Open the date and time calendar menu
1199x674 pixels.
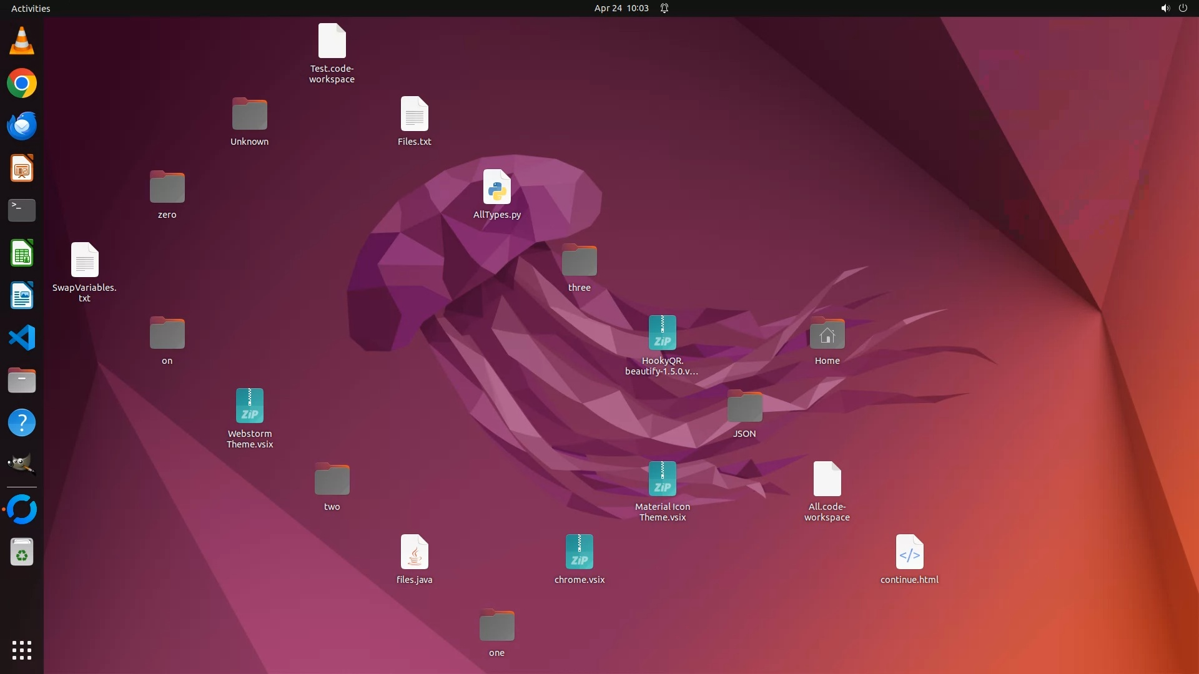(x=621, y=8)
